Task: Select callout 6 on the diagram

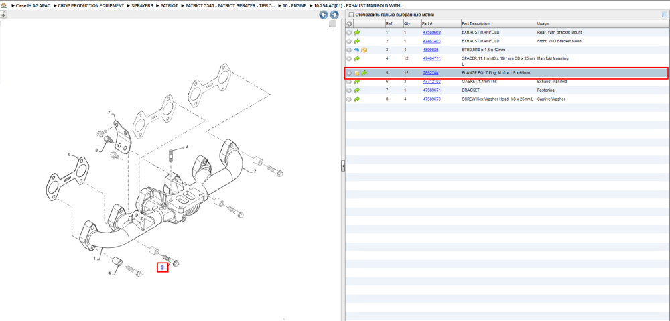Action: point(68,154)
